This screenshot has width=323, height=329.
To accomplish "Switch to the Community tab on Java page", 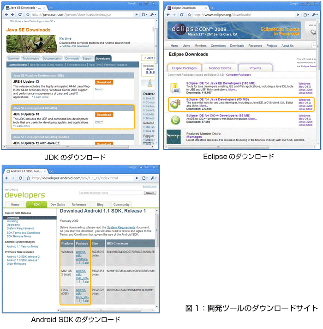I will click(x=72, y=59).
